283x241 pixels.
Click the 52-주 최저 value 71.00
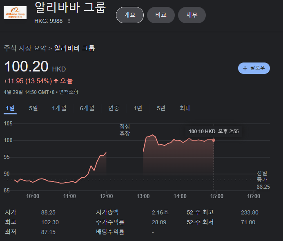coord(248,222)
